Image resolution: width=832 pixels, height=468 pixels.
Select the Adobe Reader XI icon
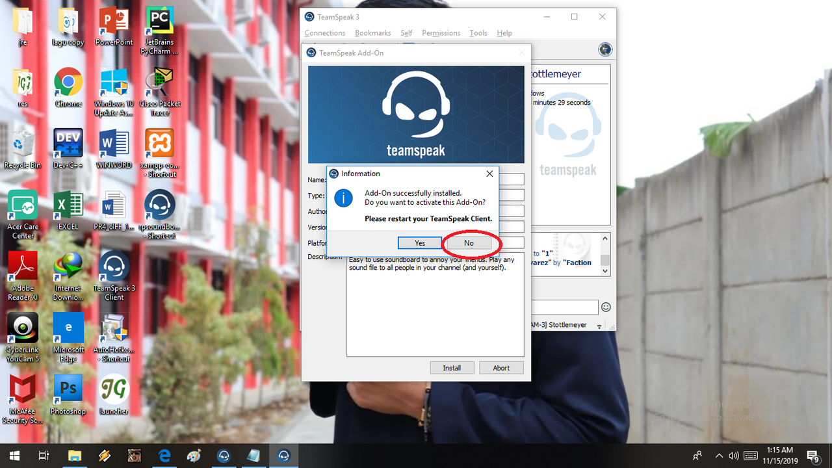(x=23, y=276)
